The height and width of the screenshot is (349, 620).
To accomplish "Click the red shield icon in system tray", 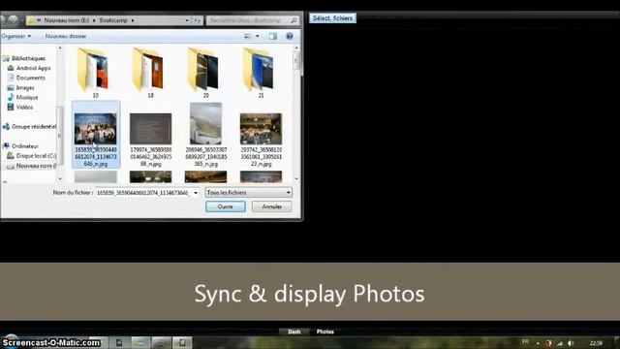I will point(548,343).
